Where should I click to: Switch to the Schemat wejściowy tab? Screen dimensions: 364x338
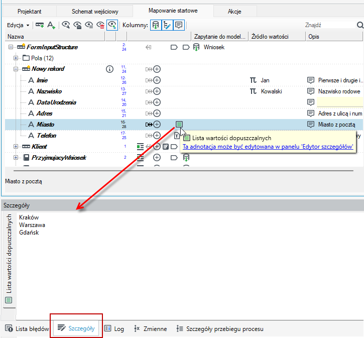[x=95, y=12]
